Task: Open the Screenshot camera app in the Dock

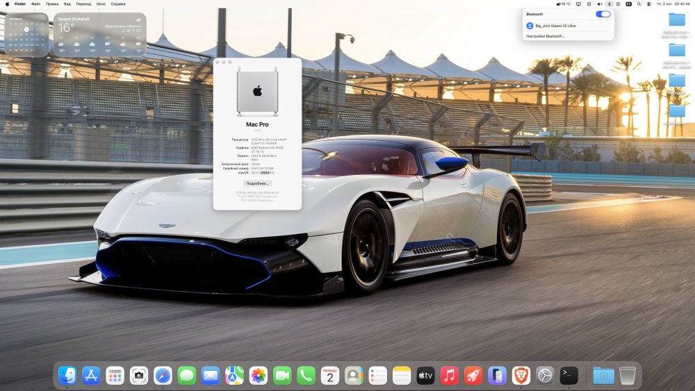Action: [x=139, y=376]
